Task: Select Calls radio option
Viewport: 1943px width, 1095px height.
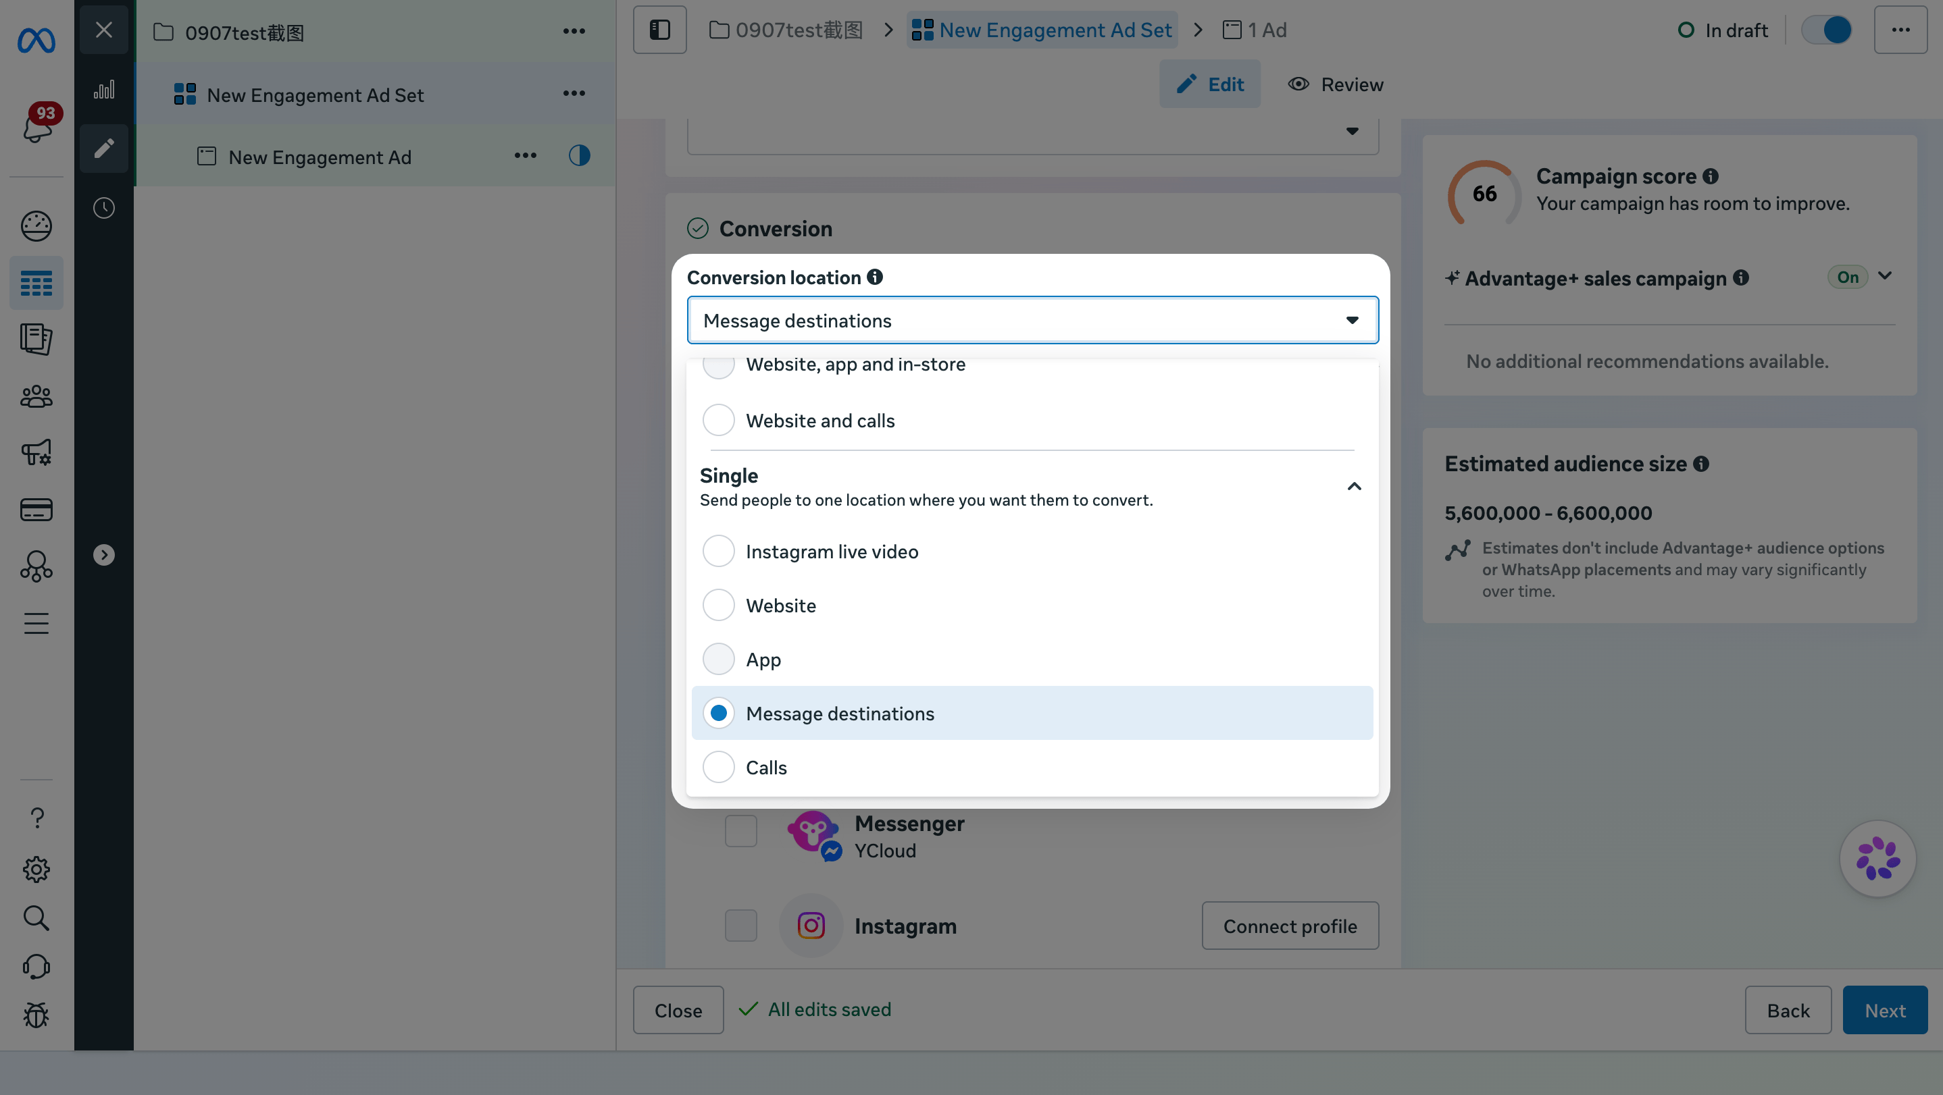Action: 718,767
